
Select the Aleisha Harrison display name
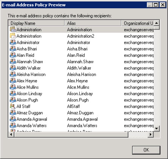[x=31, y=75]
